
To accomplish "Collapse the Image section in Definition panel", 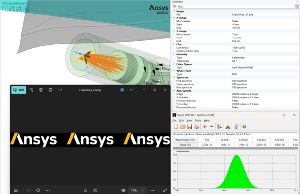I will pos(174,11).
